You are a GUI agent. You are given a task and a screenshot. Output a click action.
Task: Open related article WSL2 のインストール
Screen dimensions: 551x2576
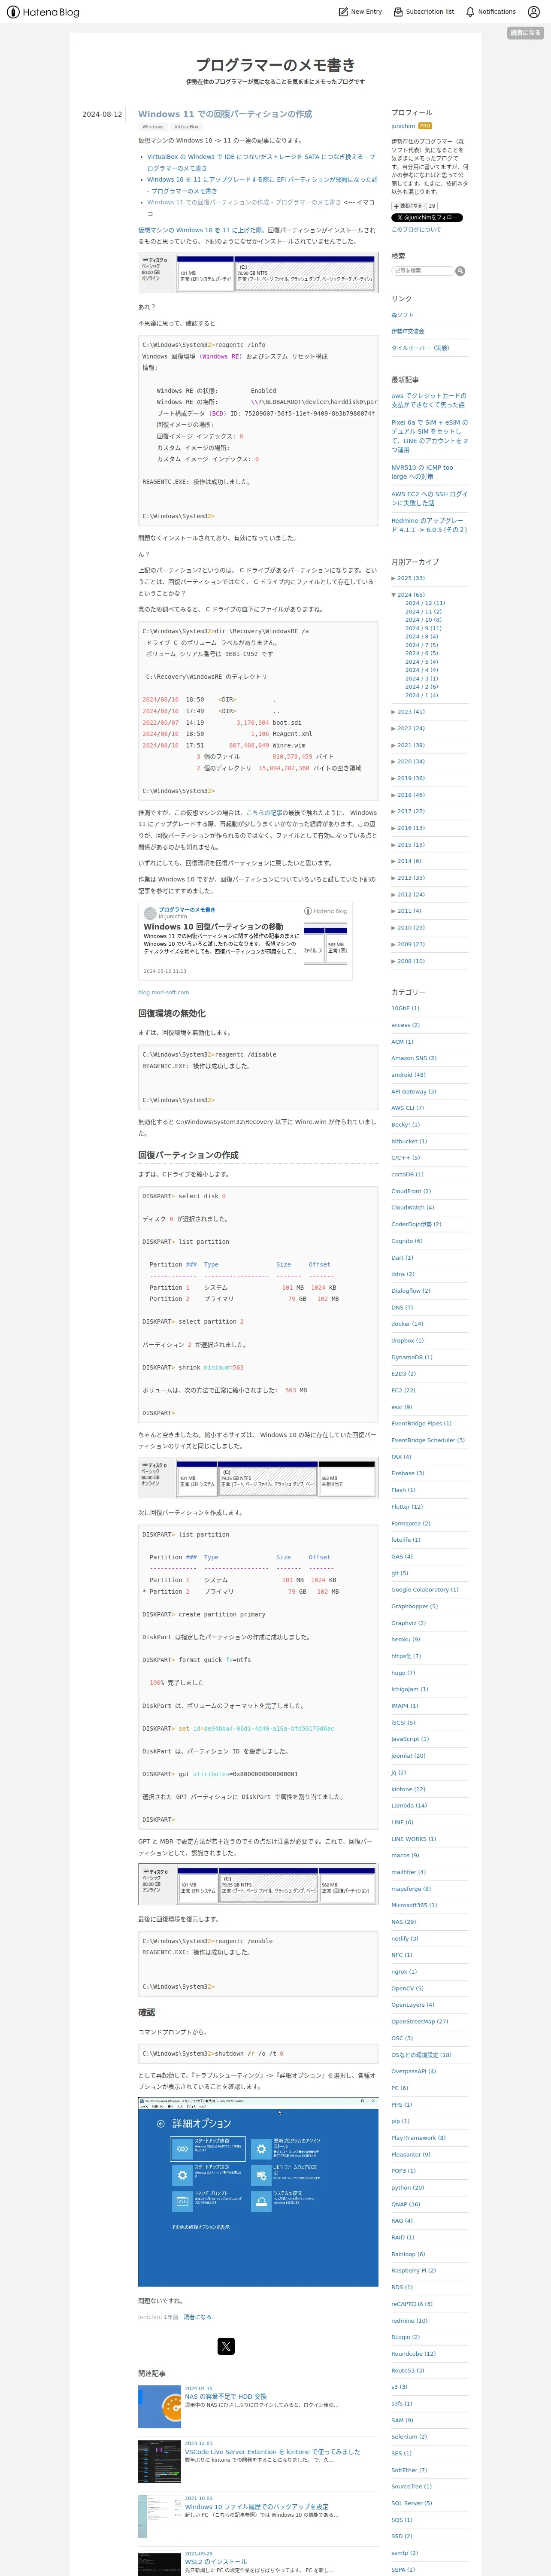(x=215, y=2562)
